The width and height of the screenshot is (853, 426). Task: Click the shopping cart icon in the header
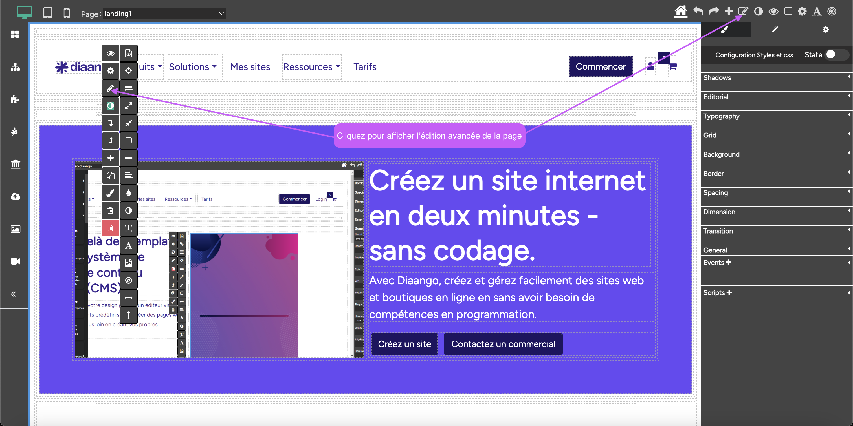click(672, 66)
